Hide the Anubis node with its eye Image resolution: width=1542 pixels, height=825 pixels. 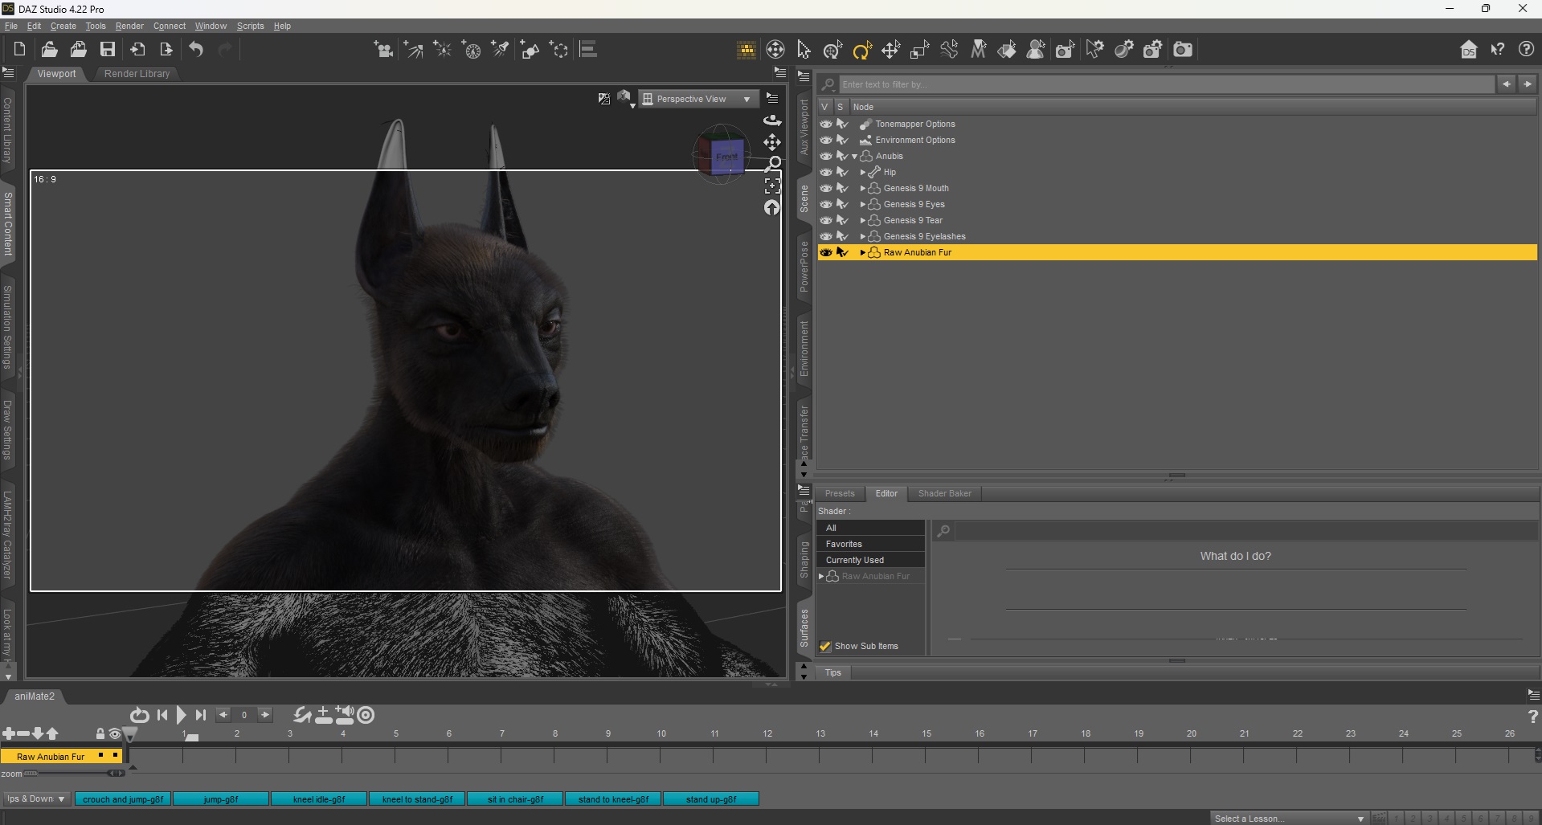(x=826, y=156)
